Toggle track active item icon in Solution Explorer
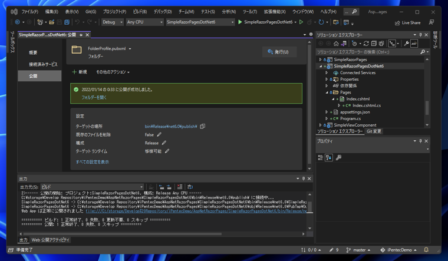The image size is (448, 261). click(x=392, y=44)
